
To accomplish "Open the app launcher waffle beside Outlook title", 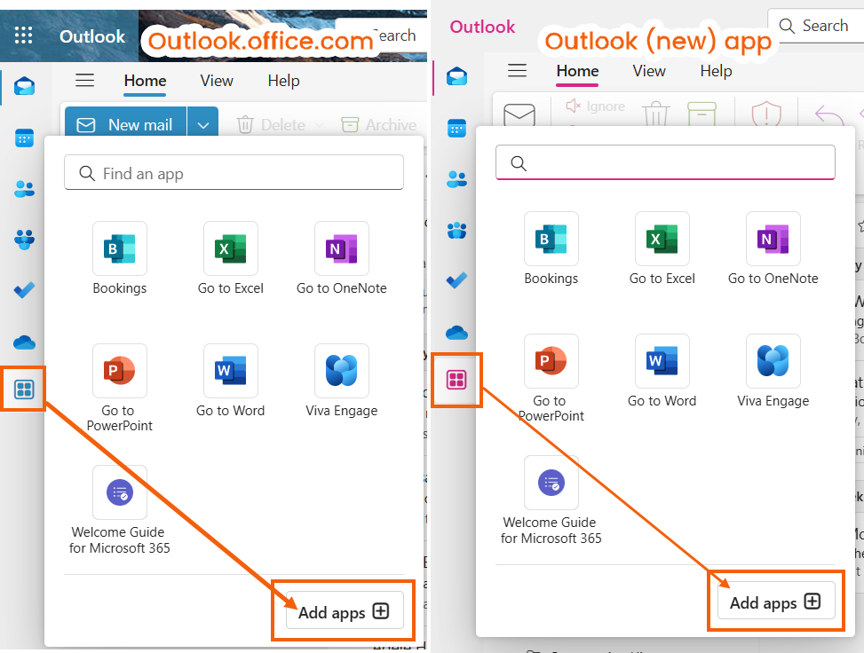I will (x=24, y=35).
